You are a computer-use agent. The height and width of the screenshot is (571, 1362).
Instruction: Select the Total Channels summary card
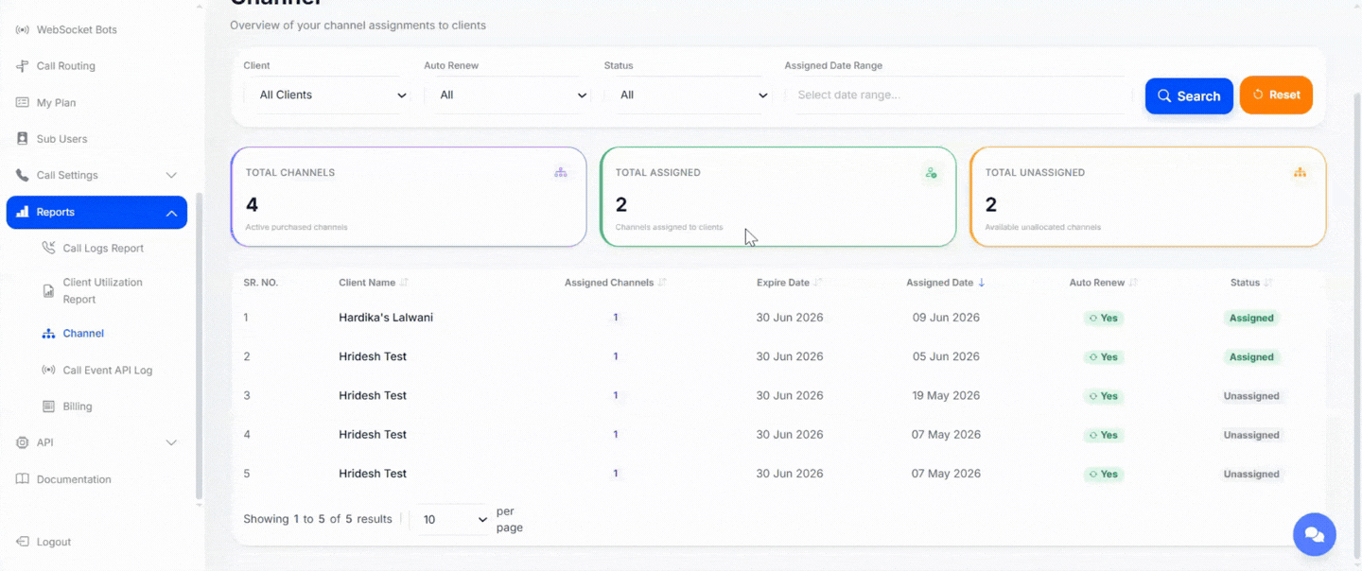(409, 197)
